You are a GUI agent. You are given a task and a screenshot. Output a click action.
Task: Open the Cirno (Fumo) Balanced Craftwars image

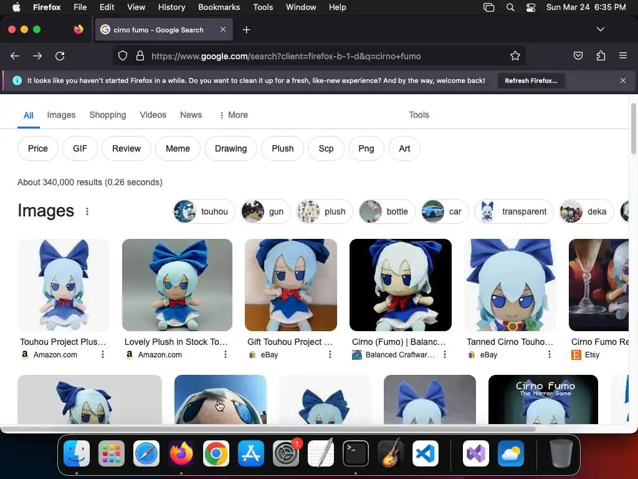coord(401,285)
